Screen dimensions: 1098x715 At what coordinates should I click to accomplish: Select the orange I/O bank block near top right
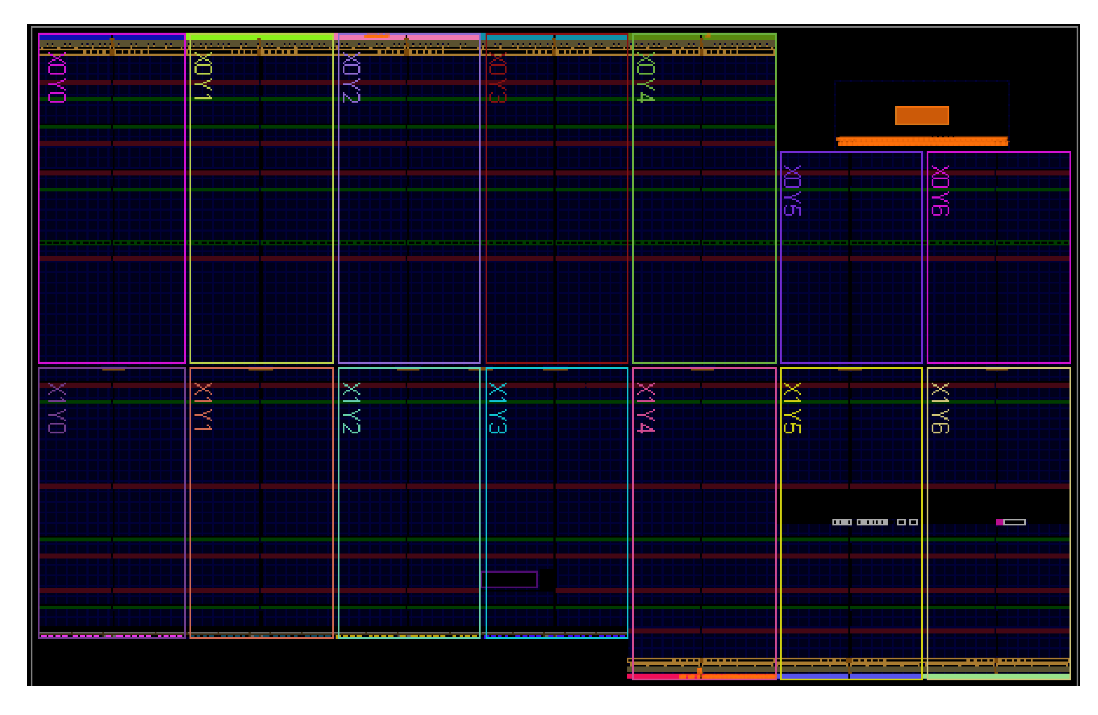tap(922, 115)
